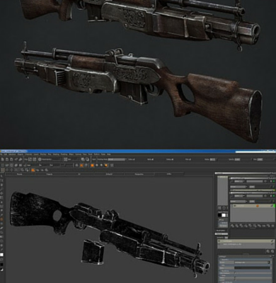
Task: Click the first file icon in top toolbar
Action: (2, 159)
